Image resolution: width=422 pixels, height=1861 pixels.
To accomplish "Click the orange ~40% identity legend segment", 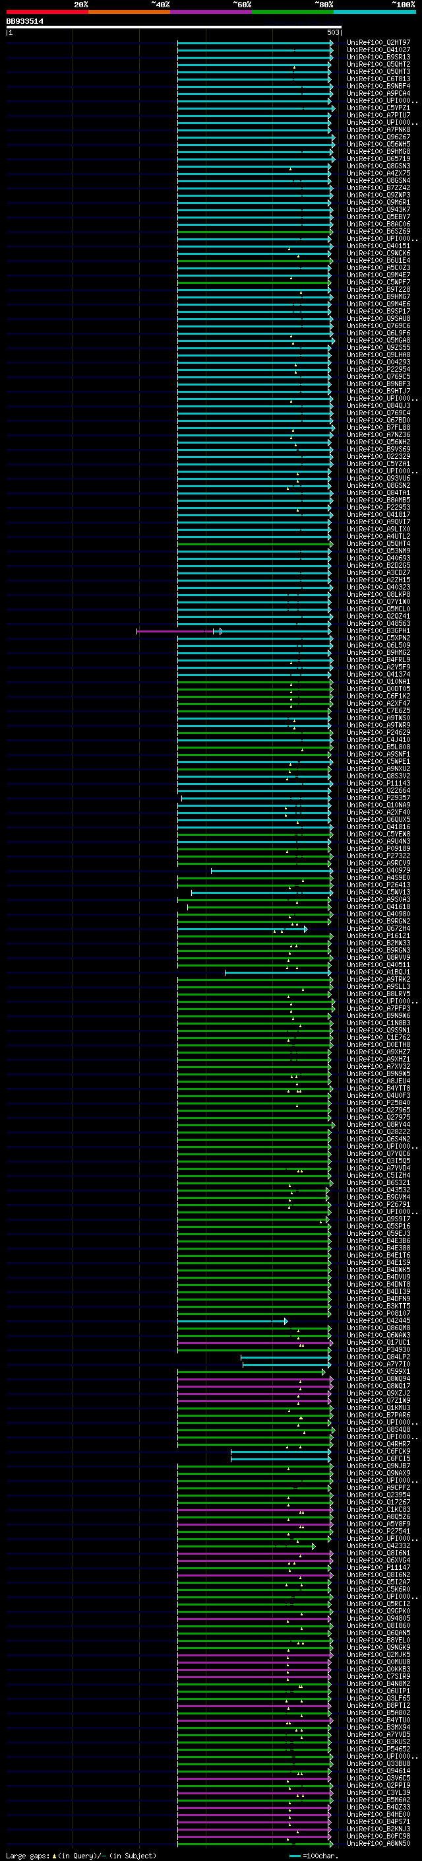I will tap(129, 12).
